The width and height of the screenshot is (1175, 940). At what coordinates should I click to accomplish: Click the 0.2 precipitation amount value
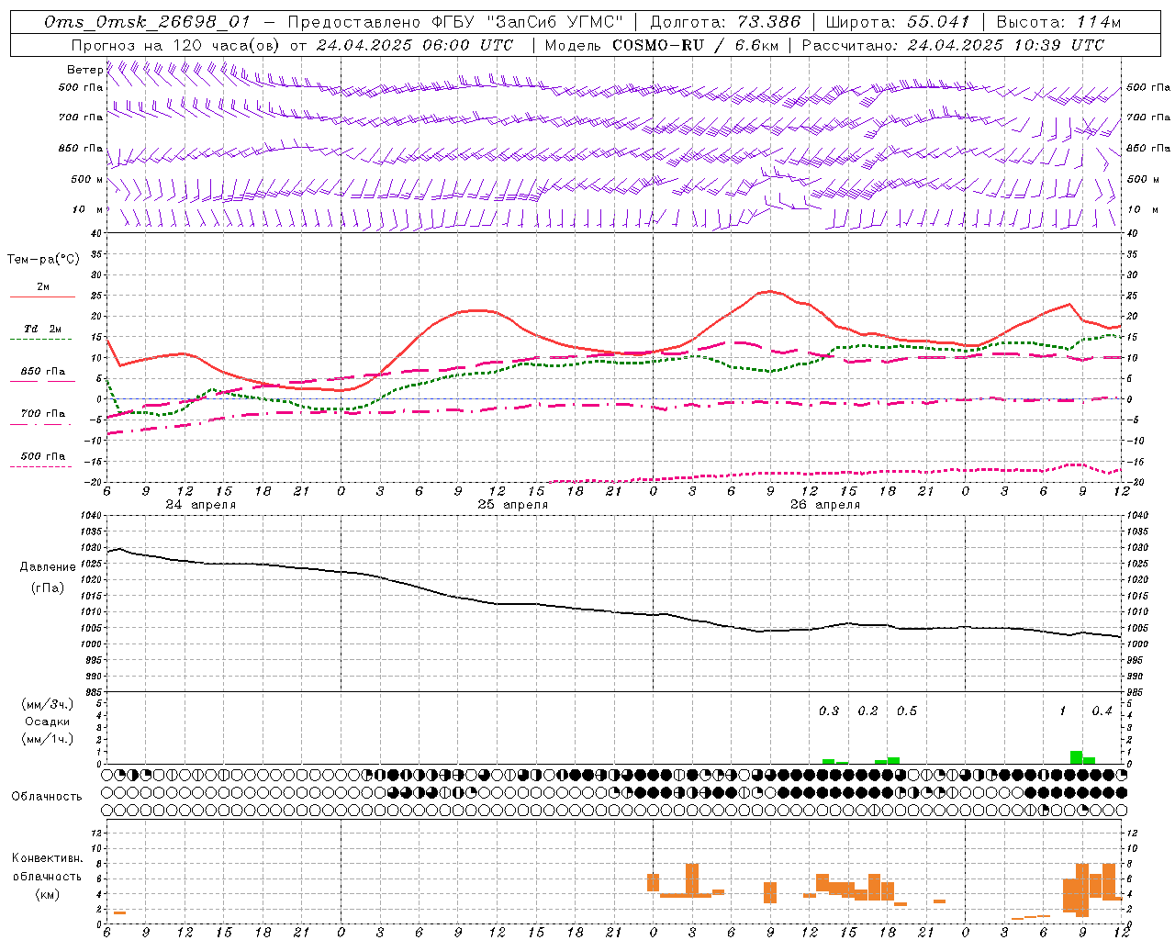(x=867, y=711)
